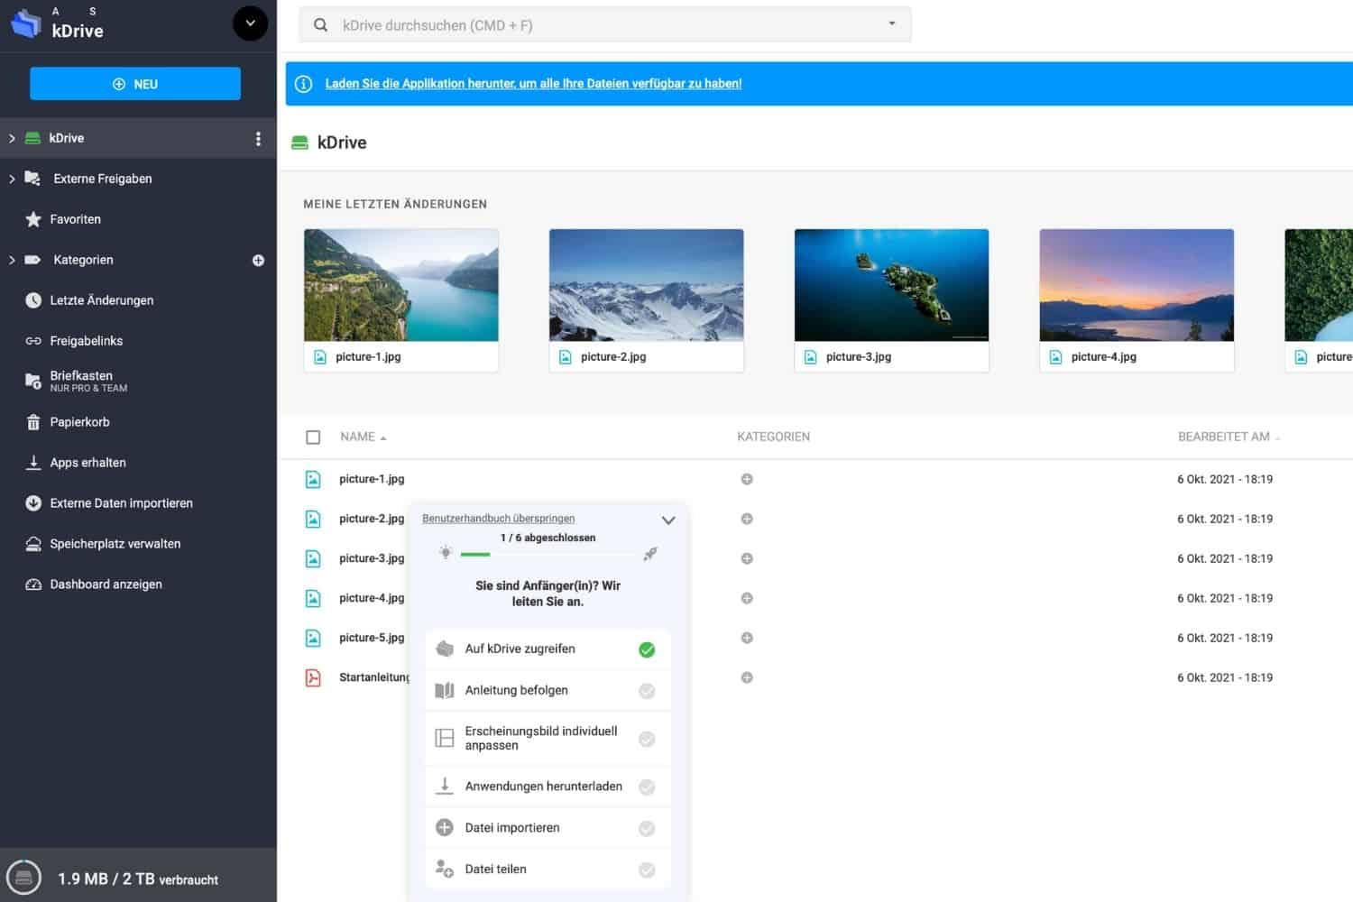Click picture-5.jpg file icon in list
Screen dimensions: 1353x902
[x=313, y=638]
